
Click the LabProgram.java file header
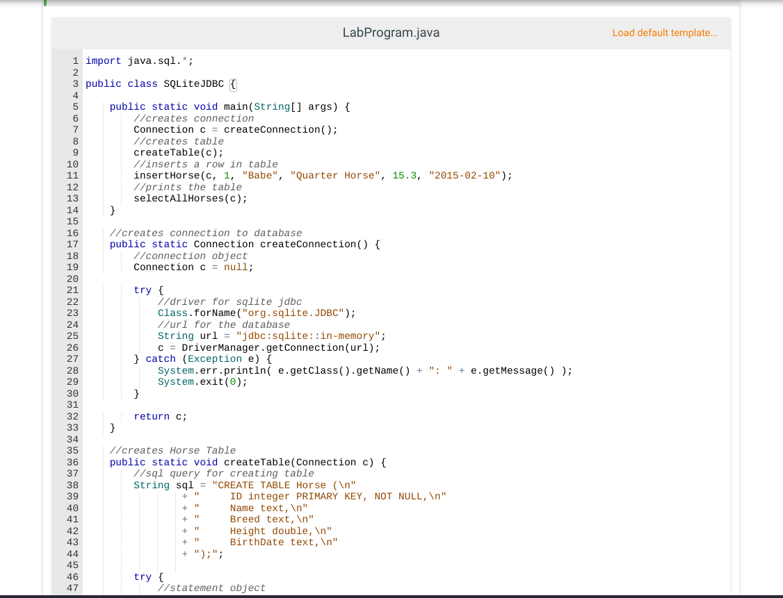pyautogui.click(x=391, y=33)
